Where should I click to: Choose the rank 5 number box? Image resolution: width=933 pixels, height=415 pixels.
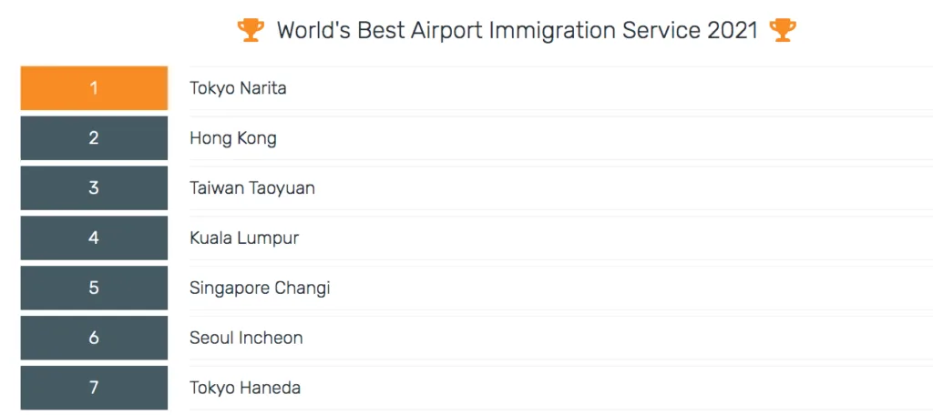click(x=94, y=288)
